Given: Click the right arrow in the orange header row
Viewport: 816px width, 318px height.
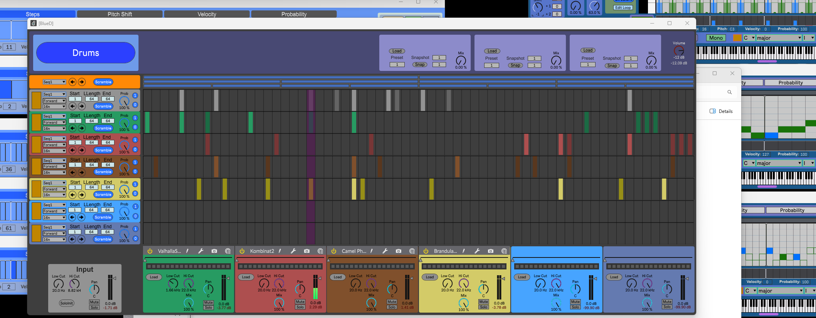Looking at the screenshot, I should point(82,82).
